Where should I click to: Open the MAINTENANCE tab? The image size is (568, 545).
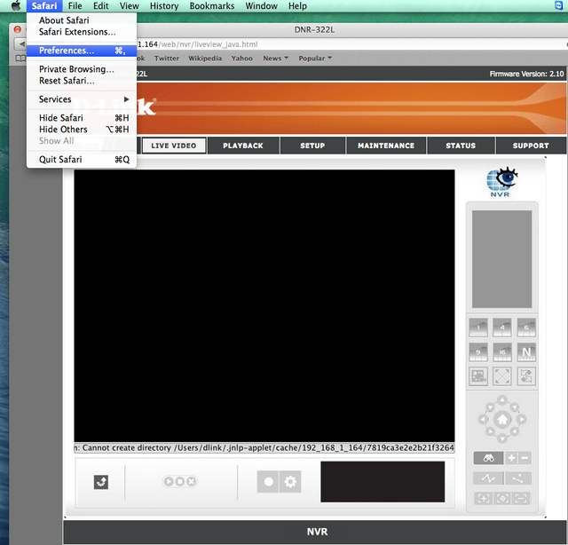(x=386, y=146)
